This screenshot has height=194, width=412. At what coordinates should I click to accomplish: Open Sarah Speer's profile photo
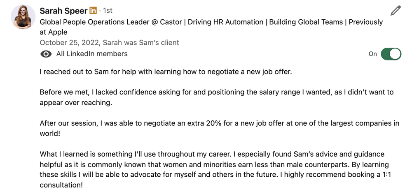23,16
